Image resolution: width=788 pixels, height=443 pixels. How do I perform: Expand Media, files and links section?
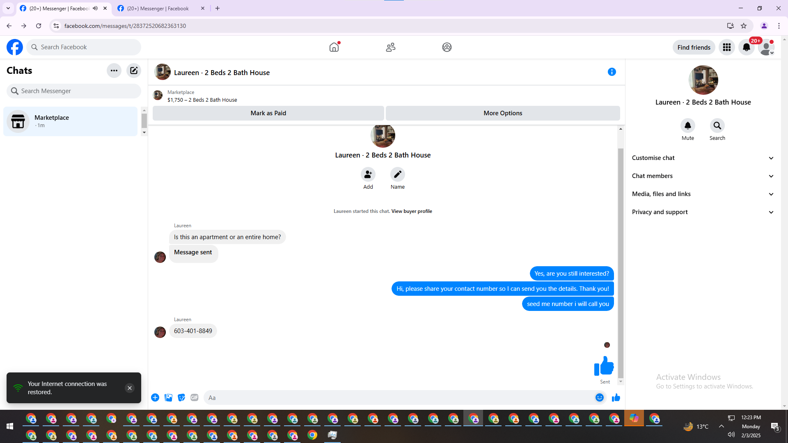(703, 194)
